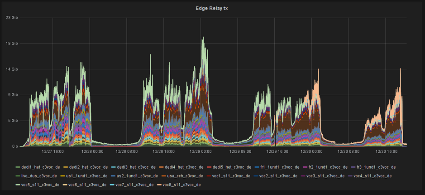Click the tallest peak near 12/29 00:00
This screenshot has height=195, width=425.
(203, 38)
